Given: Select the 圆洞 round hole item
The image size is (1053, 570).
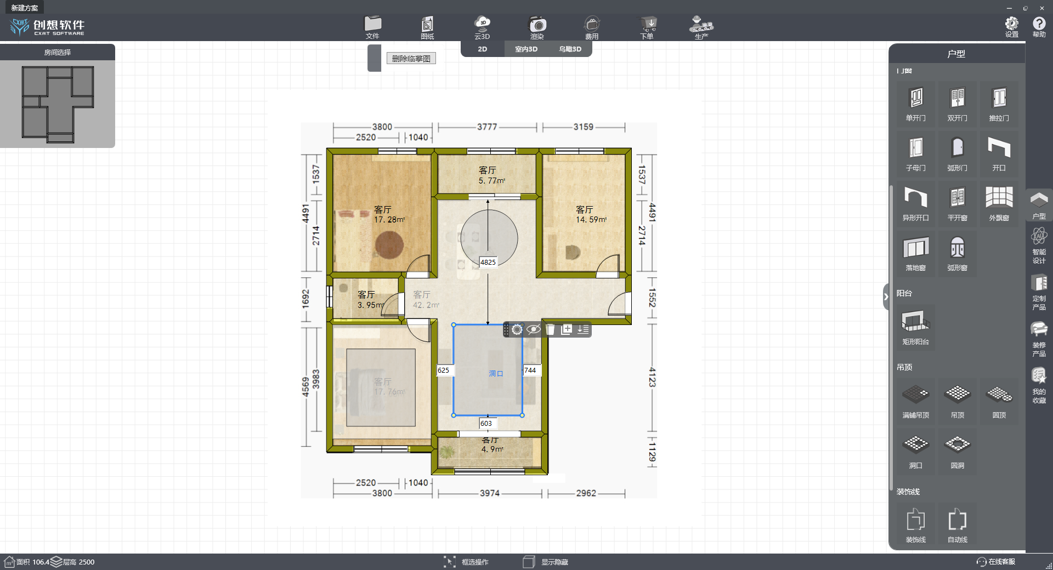Looking at the screenshot, I should tap(958, 452).
